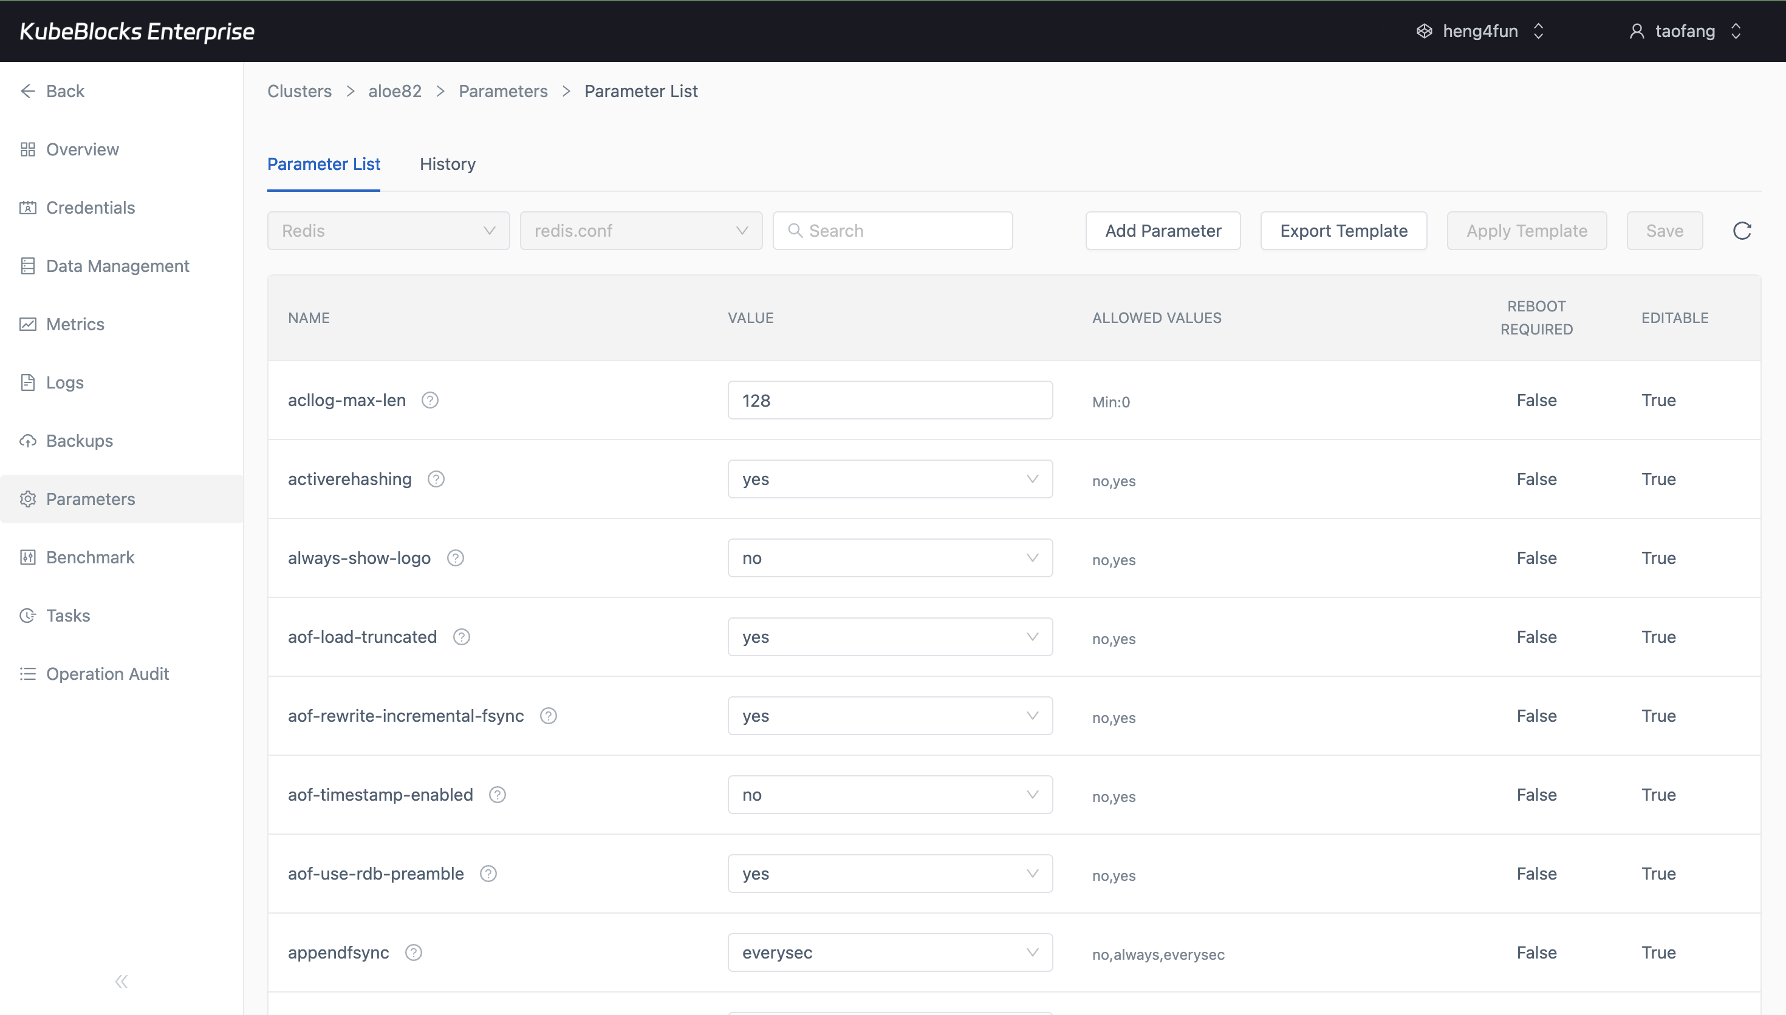Open the Credentials section
Screen dimensions: 1786x1015
pos(91,207)
